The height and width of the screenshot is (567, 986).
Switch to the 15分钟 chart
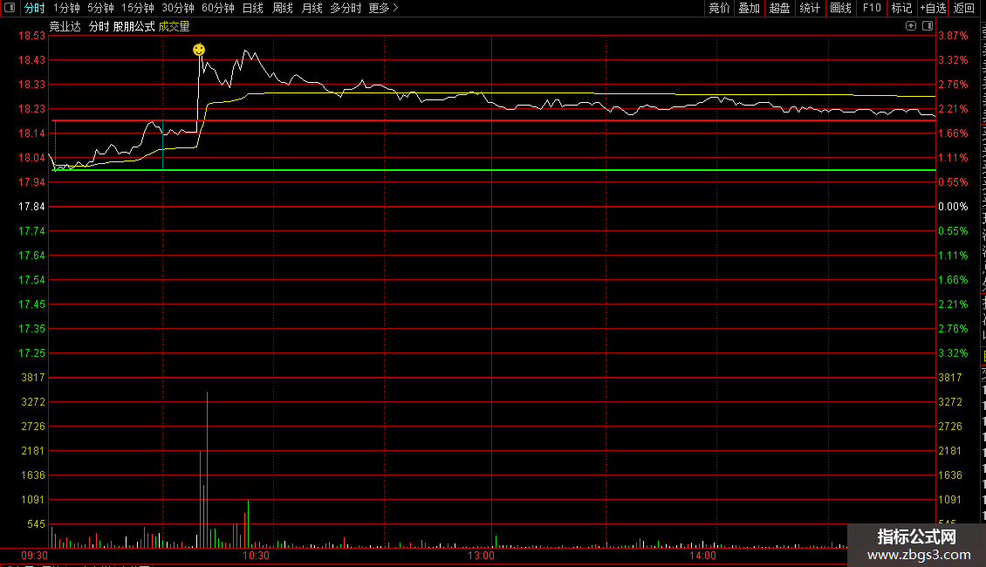(138, 8)
